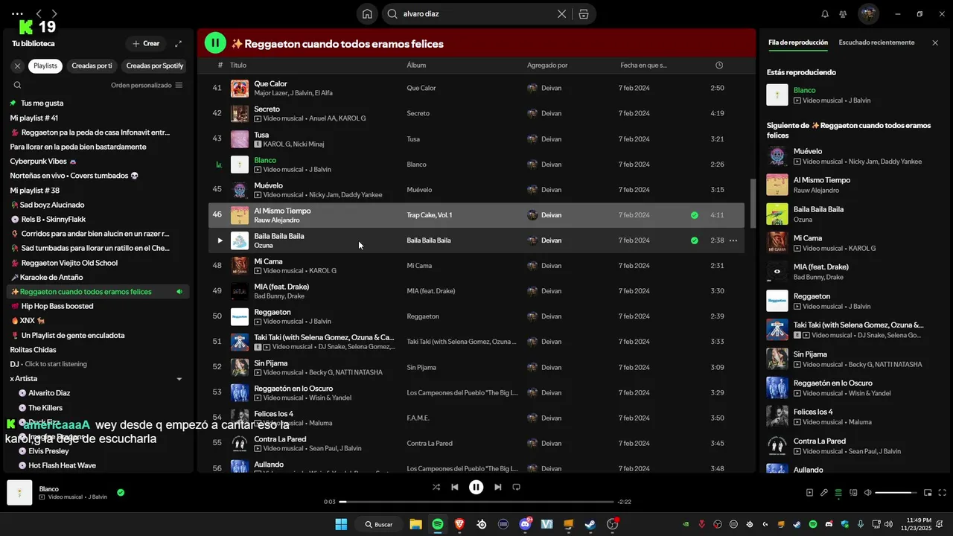This screenshot has height=536, width=953.
Task: Toggle repeat mode
Action: (516, 487)
